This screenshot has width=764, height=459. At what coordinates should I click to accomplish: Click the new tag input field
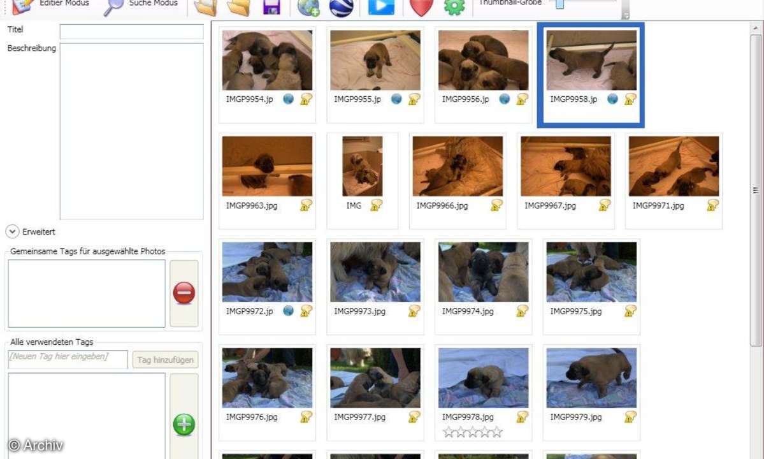pos(68,360)
